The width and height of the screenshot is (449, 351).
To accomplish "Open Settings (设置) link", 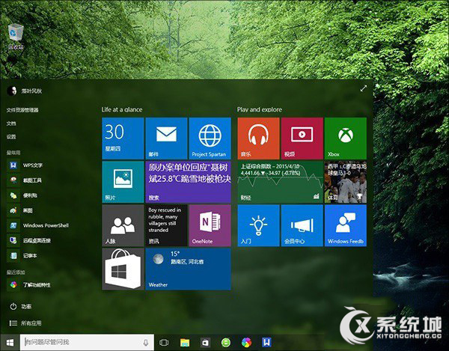I will point(11,137).
